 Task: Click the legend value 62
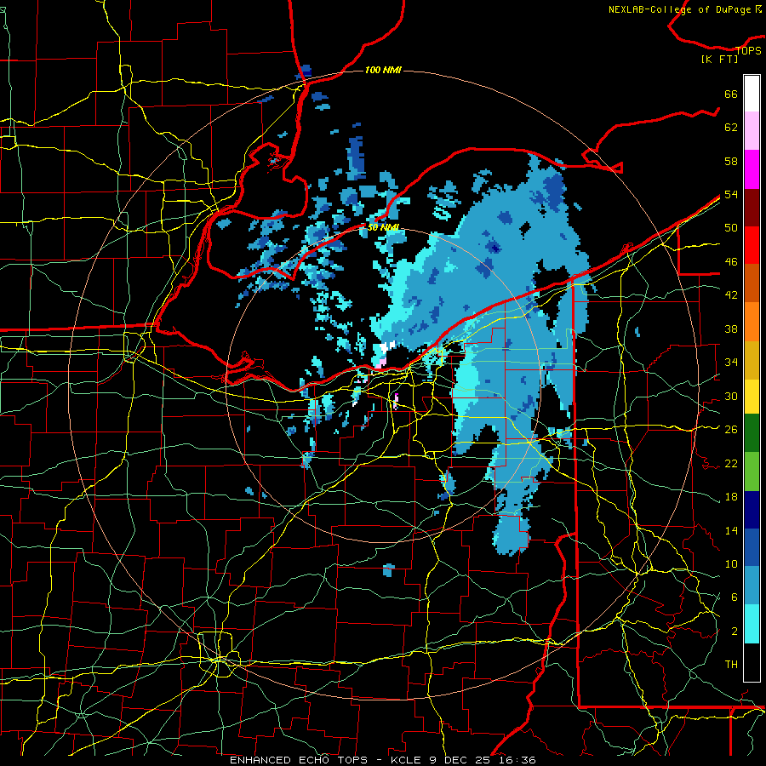tap(731, 128)
